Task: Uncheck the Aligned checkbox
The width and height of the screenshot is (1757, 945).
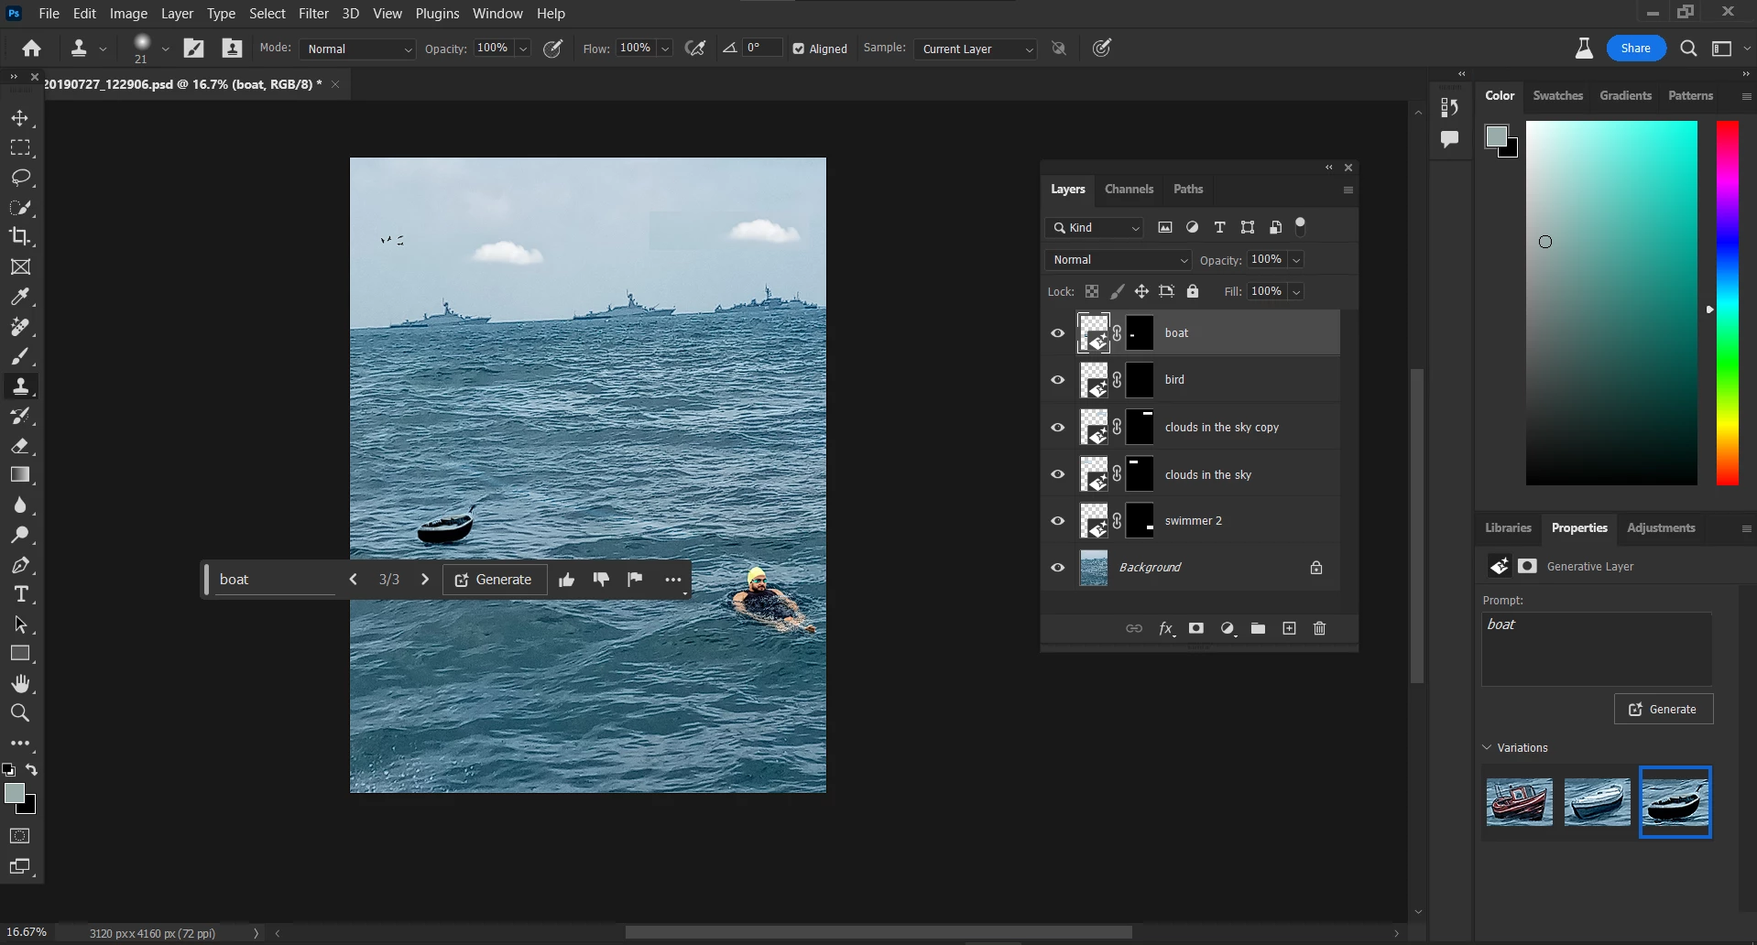Action: click(799, 49)
